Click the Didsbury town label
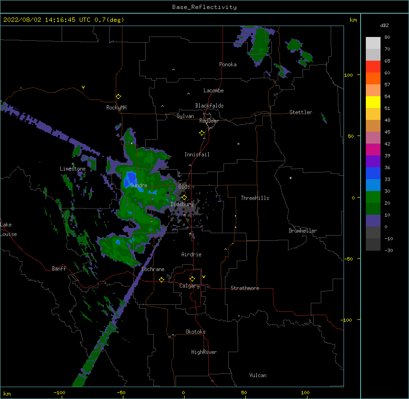Screen dimensions: 409x399 click(182, 204)
